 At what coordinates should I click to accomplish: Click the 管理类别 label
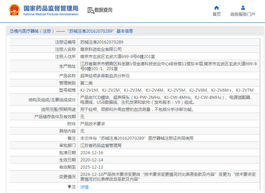(67, 83)
